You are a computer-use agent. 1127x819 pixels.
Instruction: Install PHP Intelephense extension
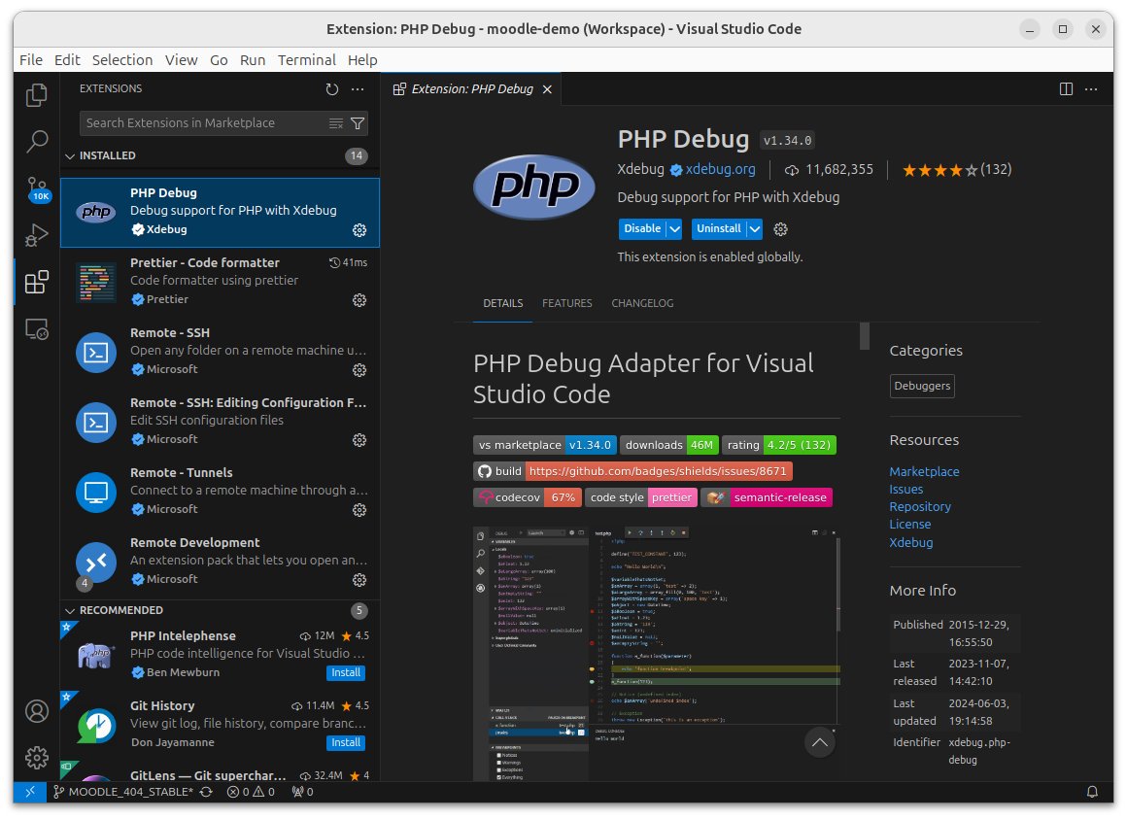(x=346, y=672)
